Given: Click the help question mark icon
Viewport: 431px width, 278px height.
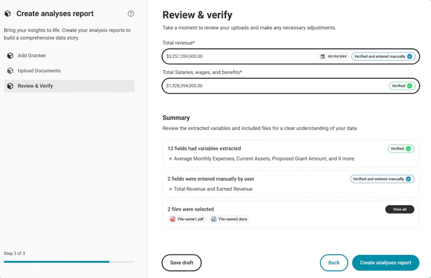Looking at the screenshot, I should click(131, 14).
